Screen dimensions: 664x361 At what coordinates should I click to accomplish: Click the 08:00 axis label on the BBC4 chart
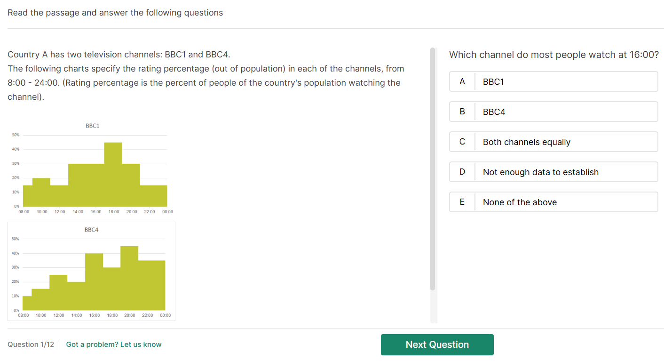(23, 315)
